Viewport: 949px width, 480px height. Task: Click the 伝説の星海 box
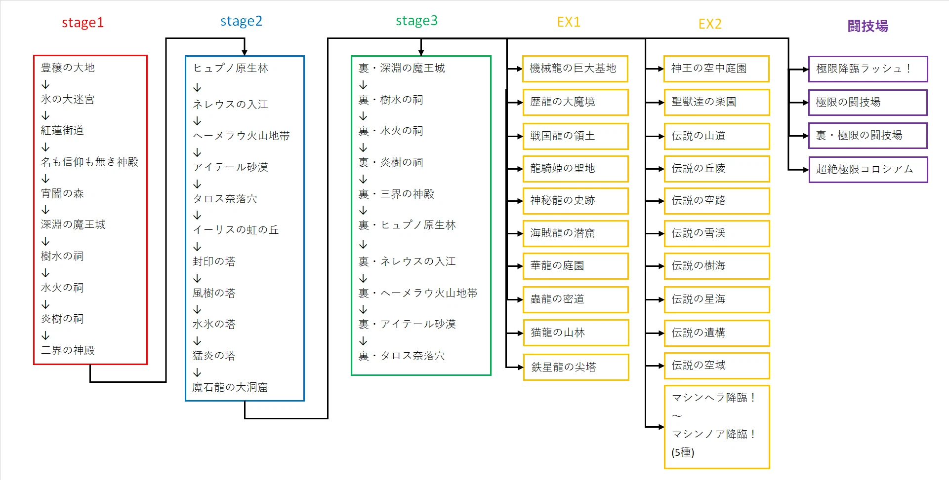coord(717,299)
